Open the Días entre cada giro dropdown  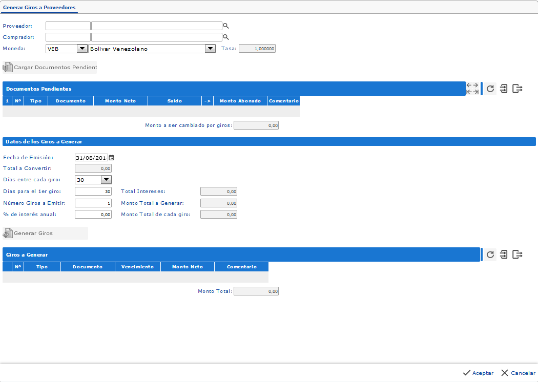(107, 180)
